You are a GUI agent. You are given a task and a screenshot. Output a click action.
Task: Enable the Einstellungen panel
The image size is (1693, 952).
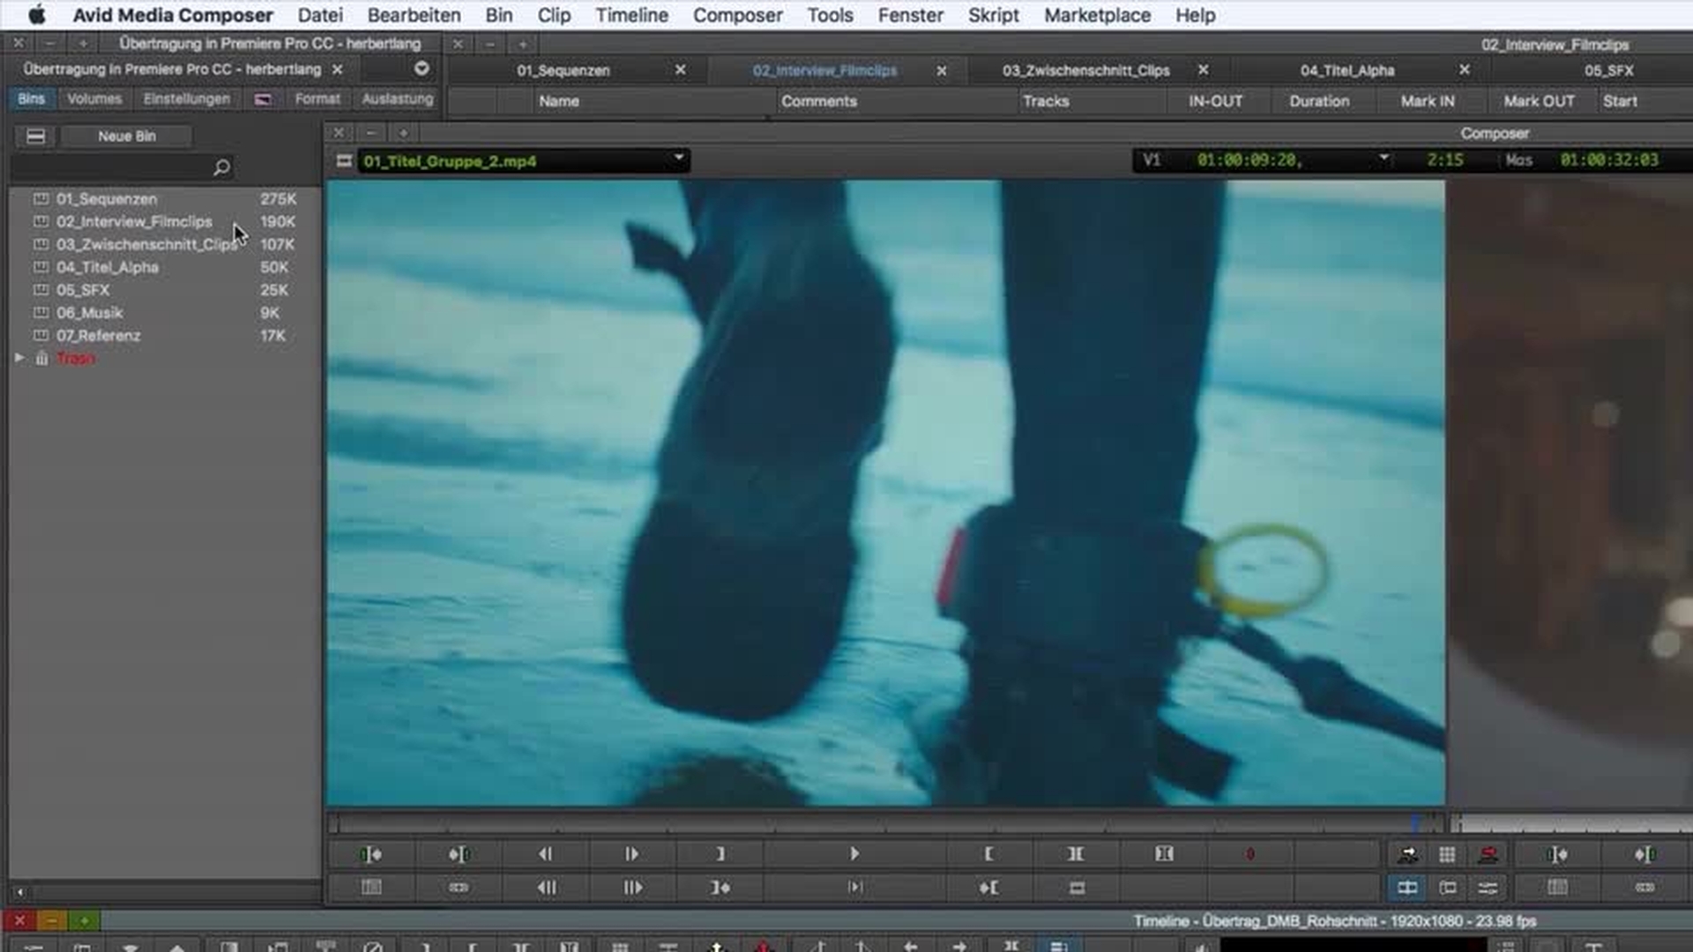click(x=186, y=99)
